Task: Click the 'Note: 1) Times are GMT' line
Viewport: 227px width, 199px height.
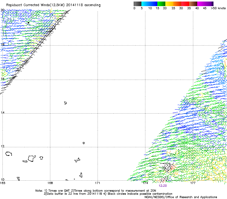Action: click(x=95, y=191)
